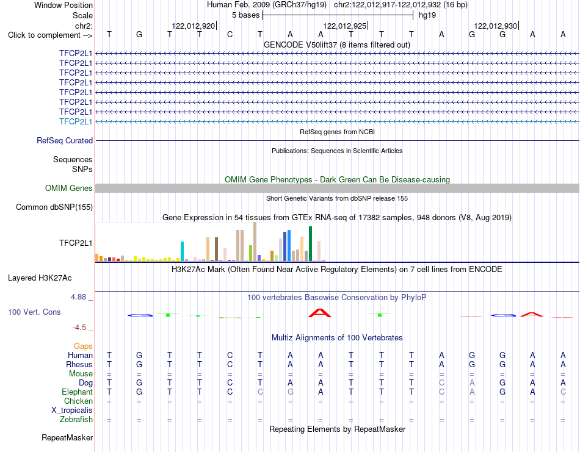Click the TFCP2L1 label beside the expression chart
The width and height of the screenshot is (580, 452).
(x=76, y=243)
